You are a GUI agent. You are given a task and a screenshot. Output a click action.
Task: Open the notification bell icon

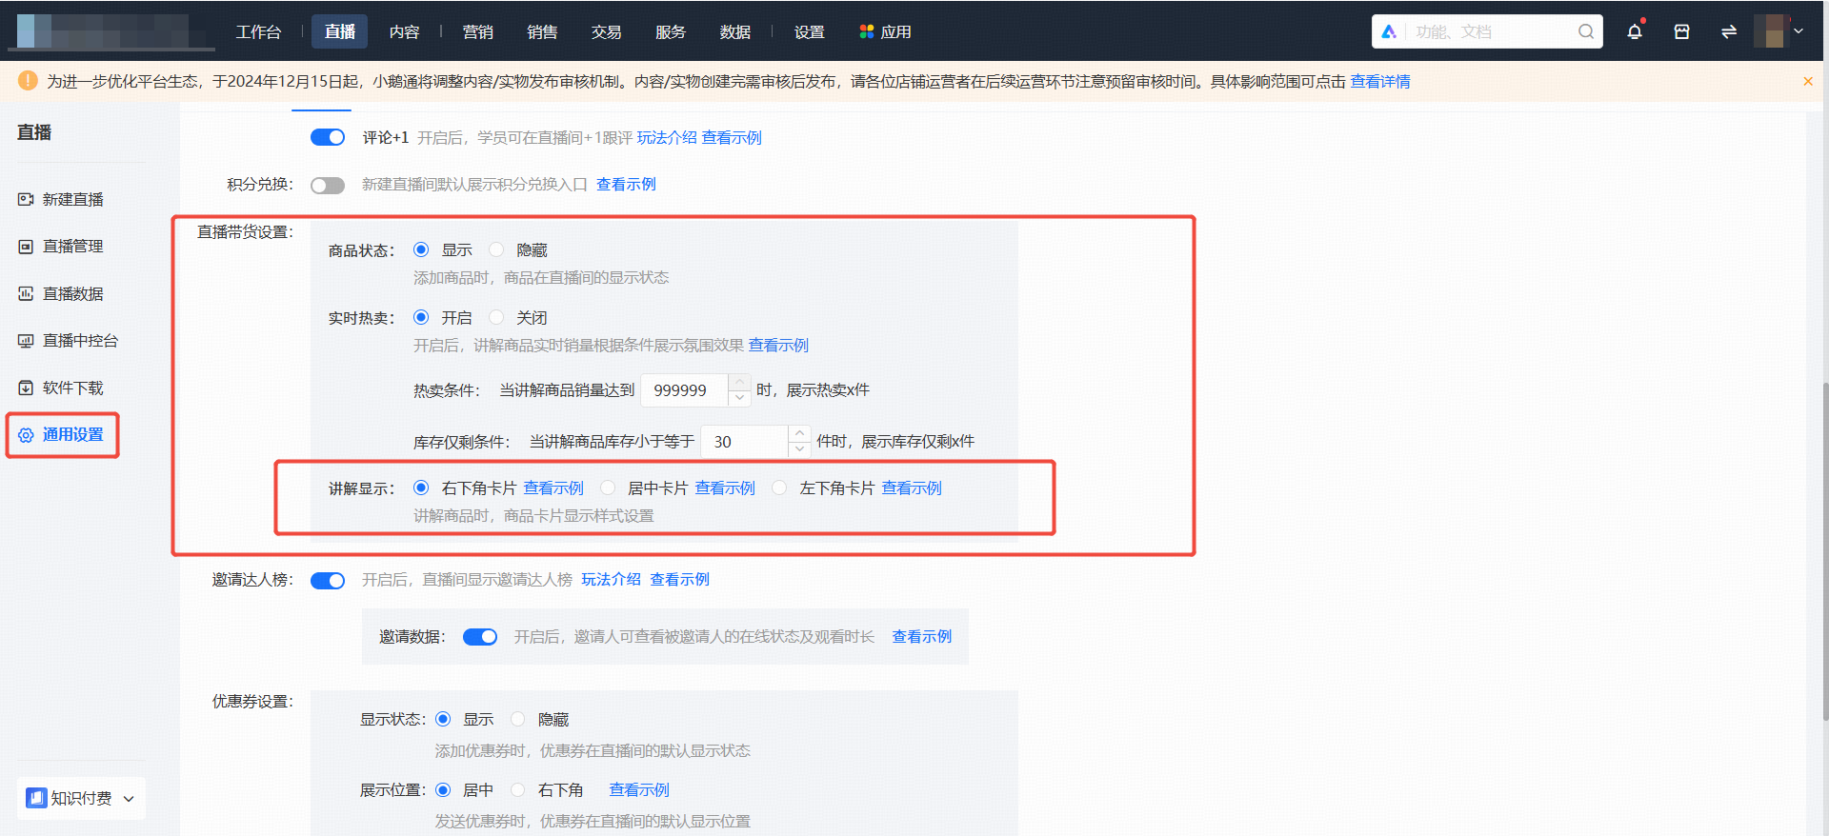point(1635,31)
